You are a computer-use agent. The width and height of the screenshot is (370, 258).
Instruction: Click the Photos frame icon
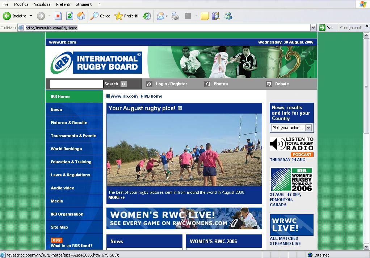click(207, 84)
